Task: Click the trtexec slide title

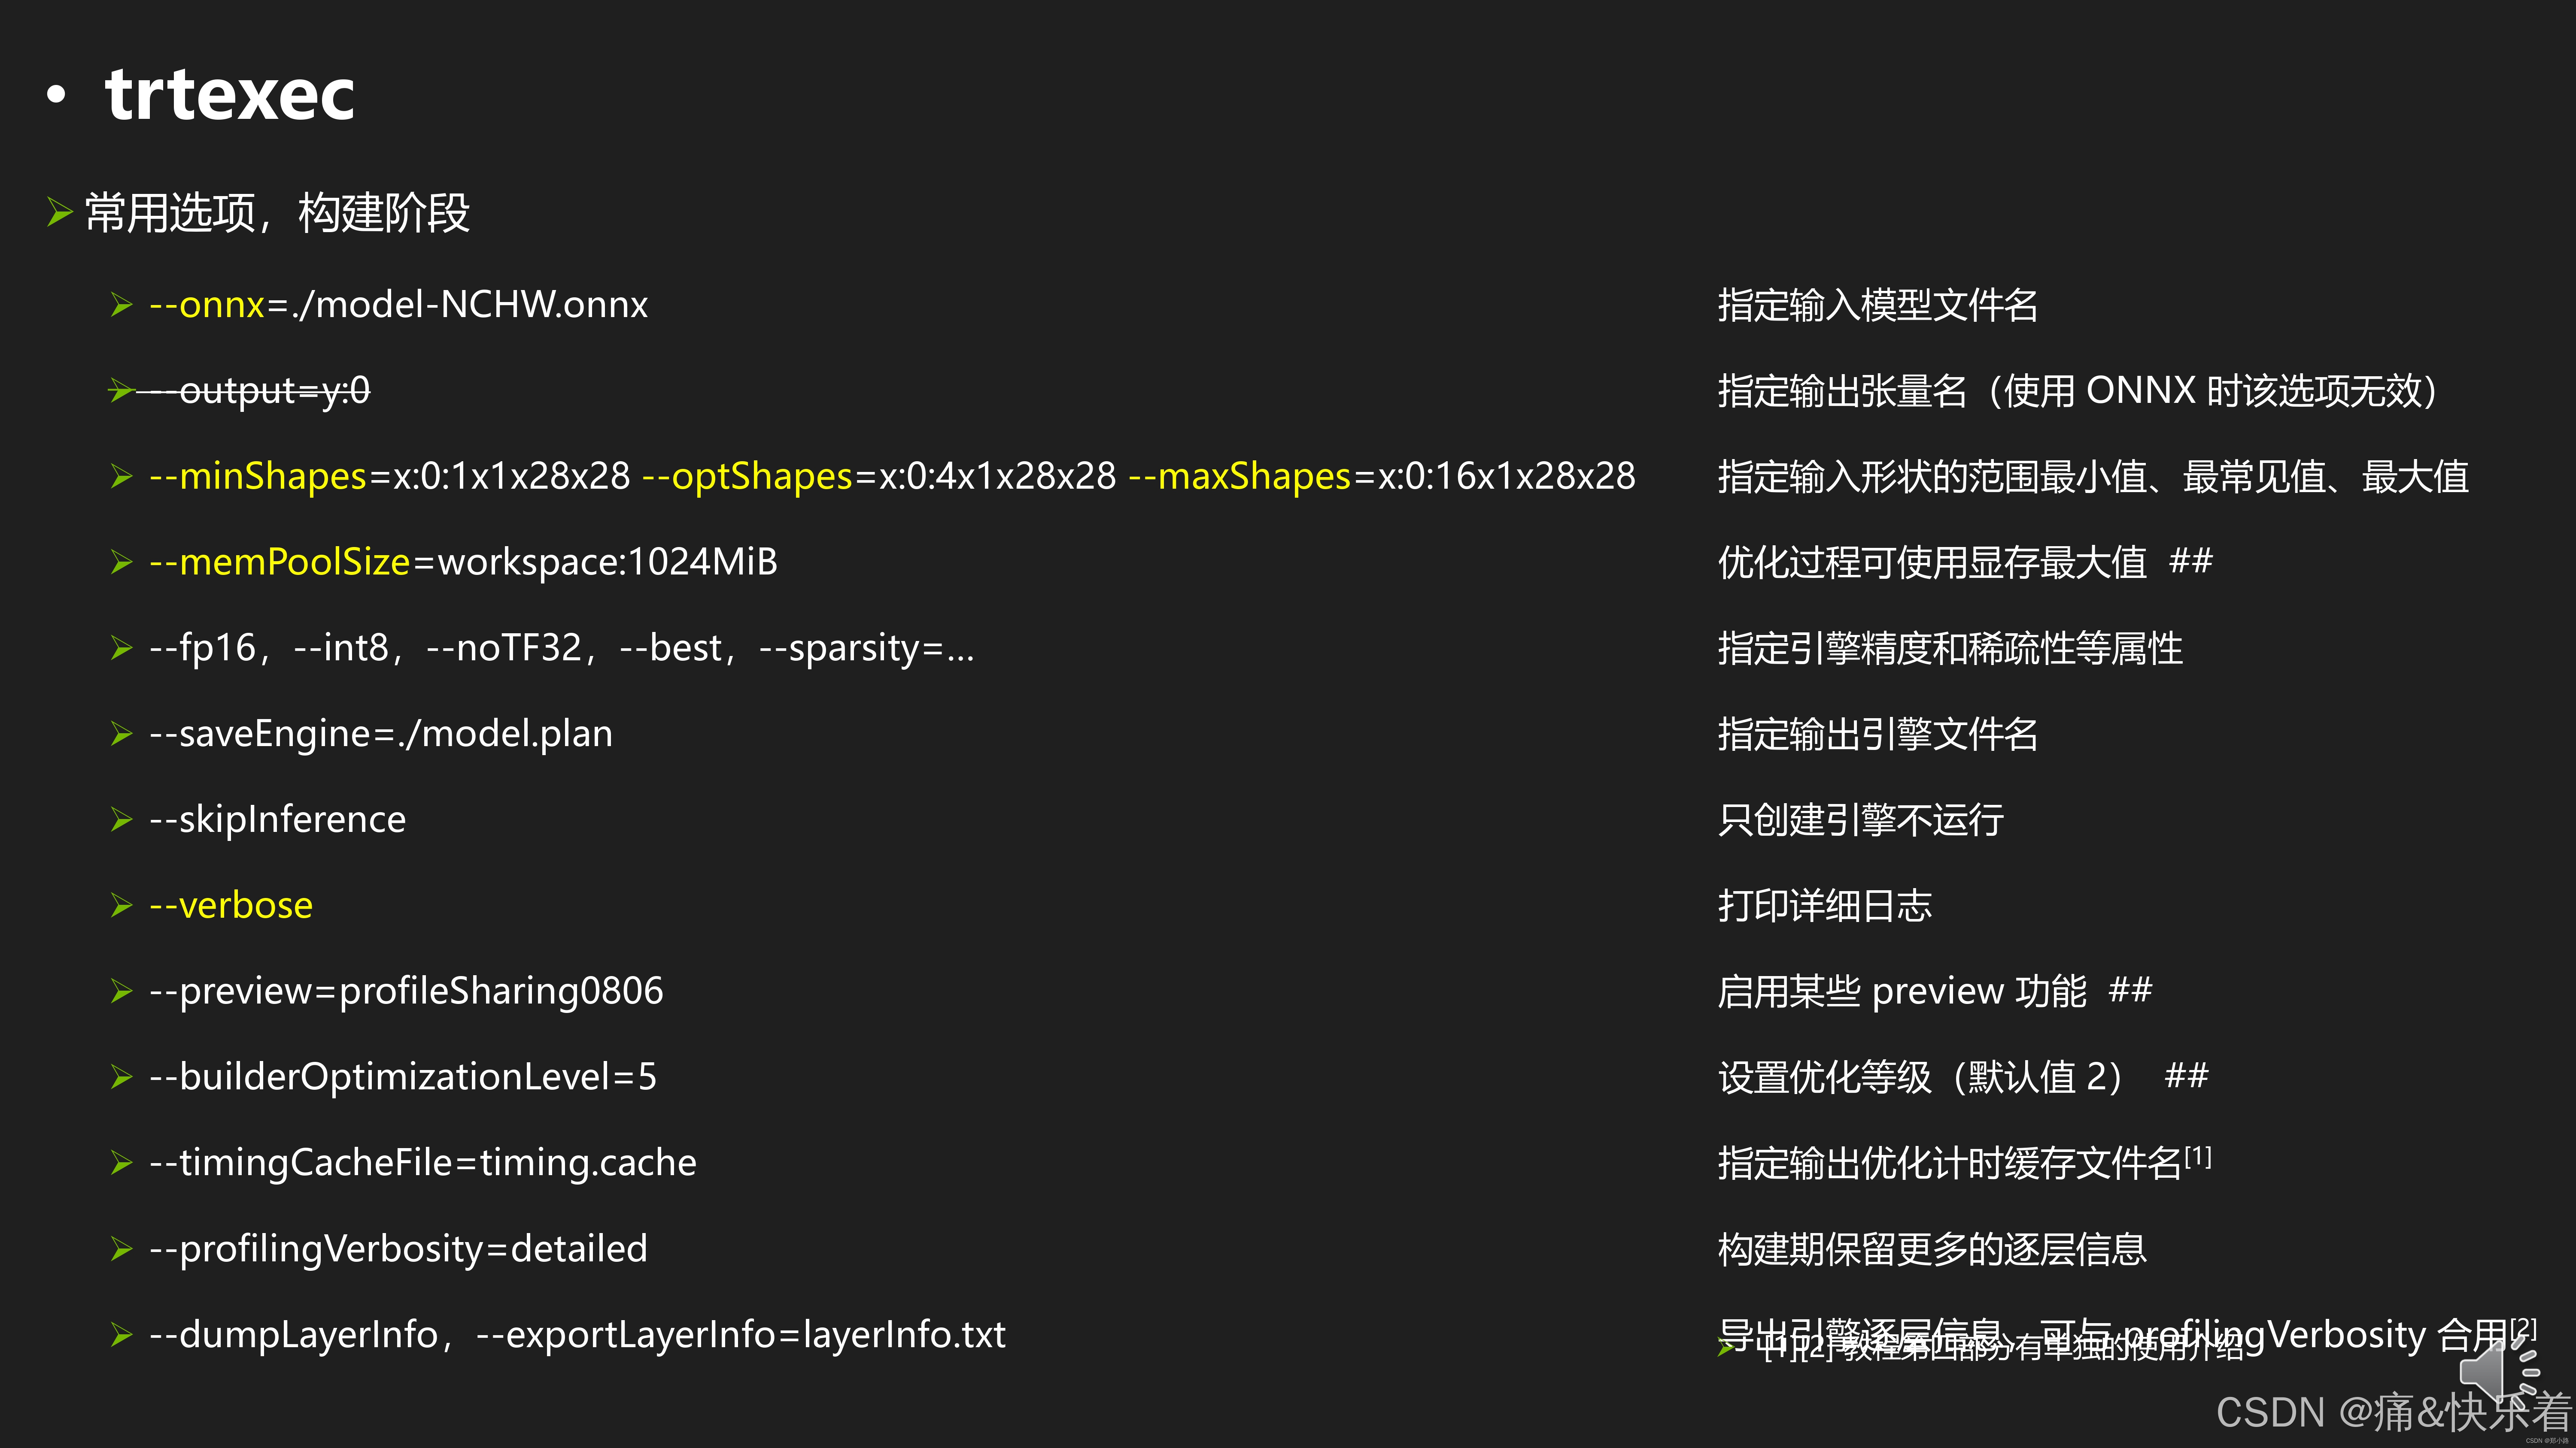Action: (x=229, y=95)
